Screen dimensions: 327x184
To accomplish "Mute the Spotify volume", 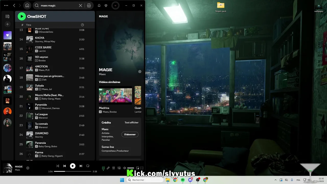I will coord(124,168).
